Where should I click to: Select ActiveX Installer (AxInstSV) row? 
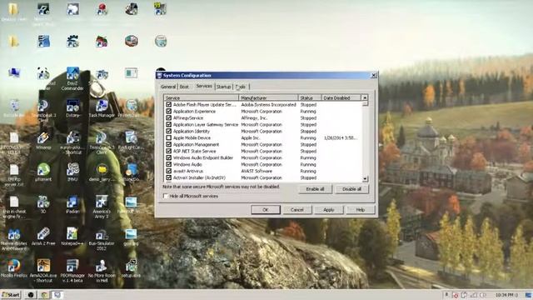263,177
